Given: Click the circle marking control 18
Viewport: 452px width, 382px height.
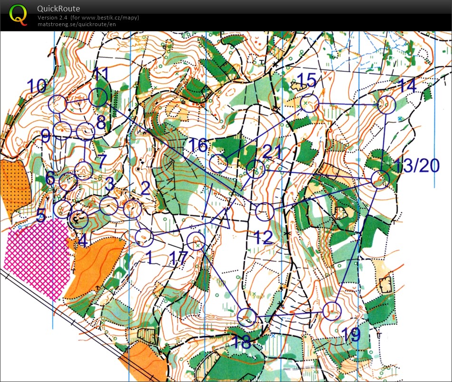Looking at the screenshot, I should point(247,317).
